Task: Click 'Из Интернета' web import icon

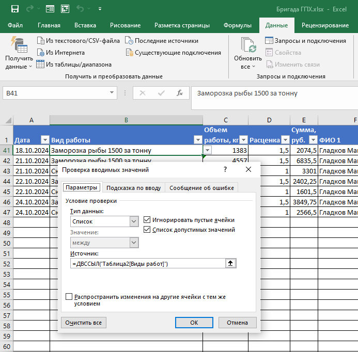Action: click(x=40, y=53)
